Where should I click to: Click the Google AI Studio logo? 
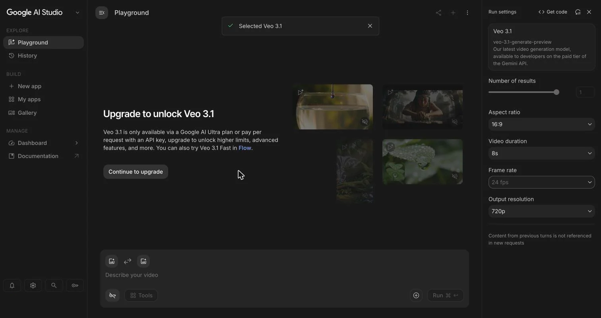35,12
